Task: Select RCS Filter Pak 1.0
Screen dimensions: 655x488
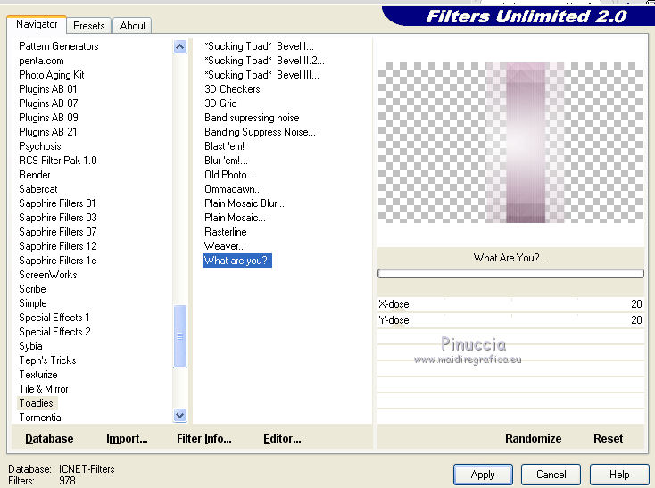Action: point(58,161)
